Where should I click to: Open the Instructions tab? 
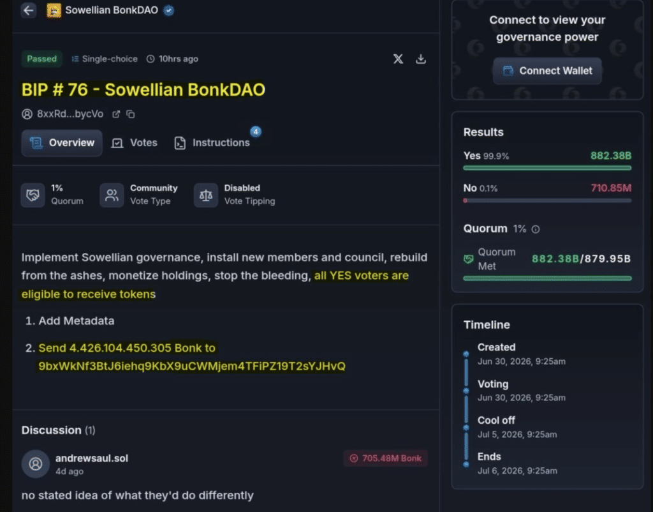coord(212,142)
